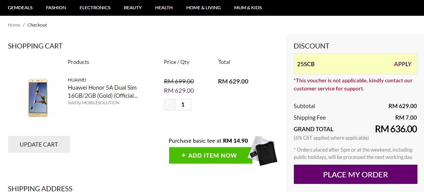This screenshot has height=192, width=424.
Task: Open the BEAUTY category
Action: (x=133, y=8)
